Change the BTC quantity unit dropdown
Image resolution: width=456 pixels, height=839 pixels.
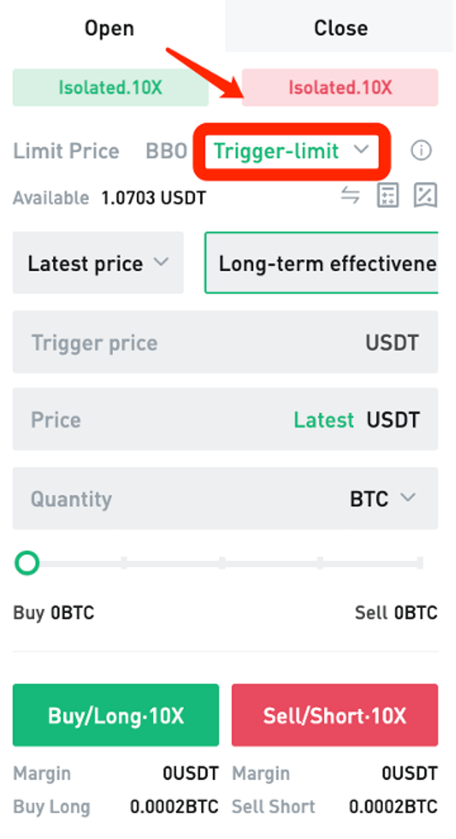[383, 499]
